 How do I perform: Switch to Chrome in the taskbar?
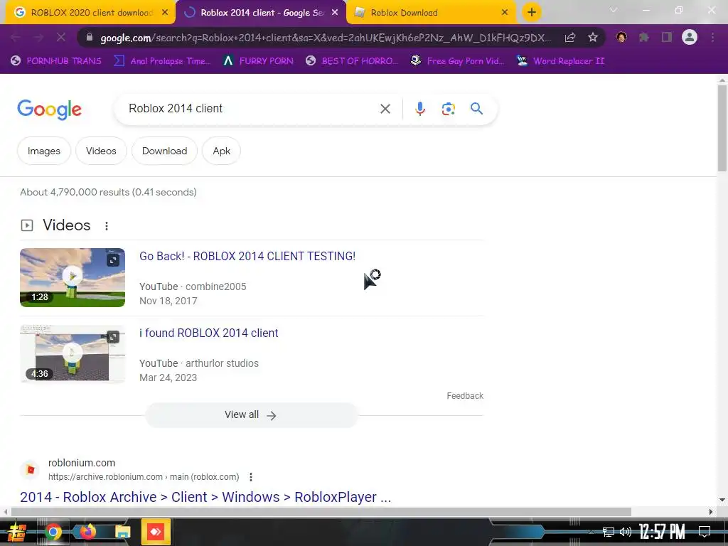pyautogui.click(x=53, y=532)
